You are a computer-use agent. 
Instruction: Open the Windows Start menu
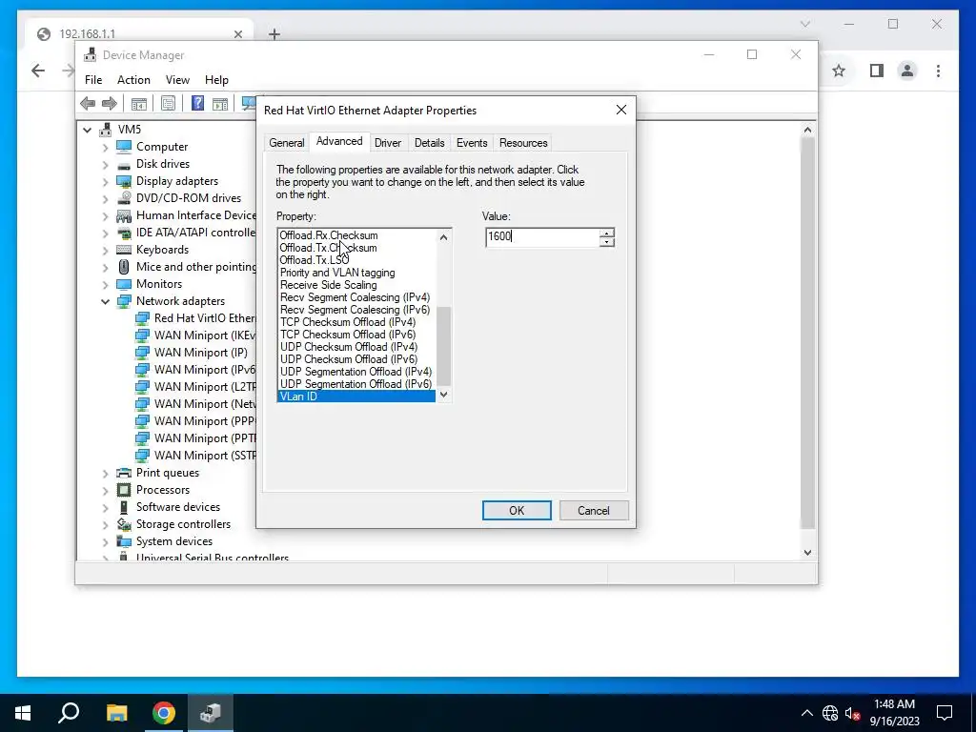(x=23, y=713)
